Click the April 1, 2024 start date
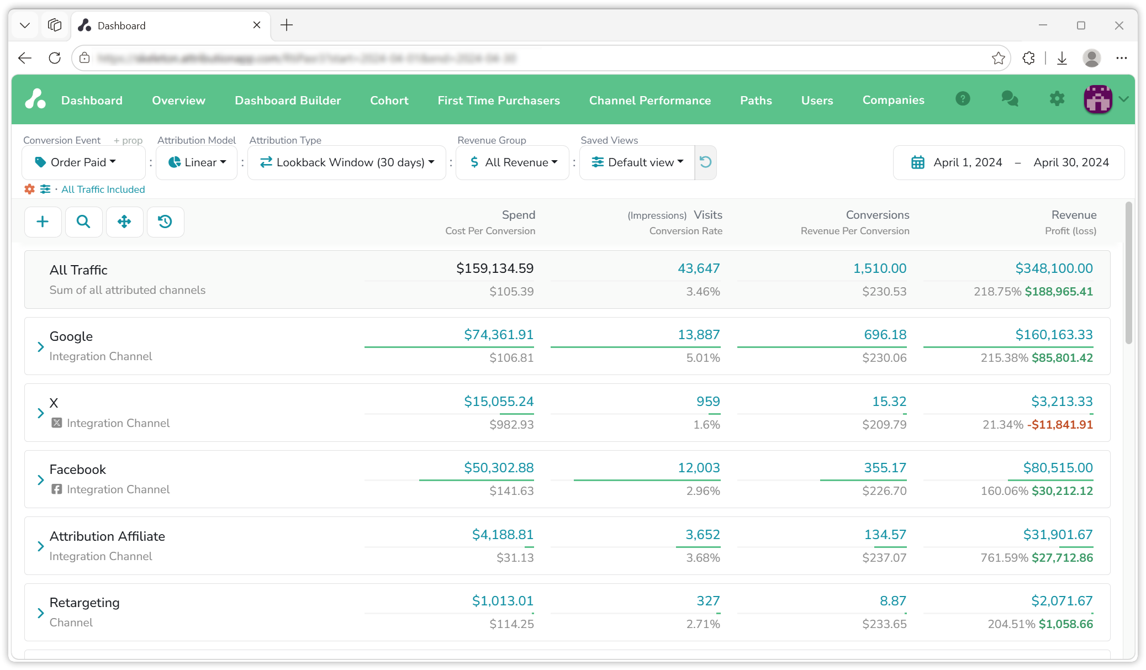Viewport: 1146px width, 670px height. pyautogui.click(x=968, y=162)
